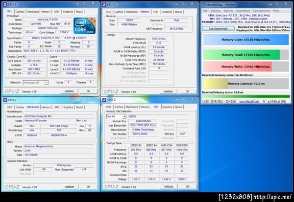
Task: Open Caches tab in the SPD CPU-Z window
Action: [x=119, y=107]
